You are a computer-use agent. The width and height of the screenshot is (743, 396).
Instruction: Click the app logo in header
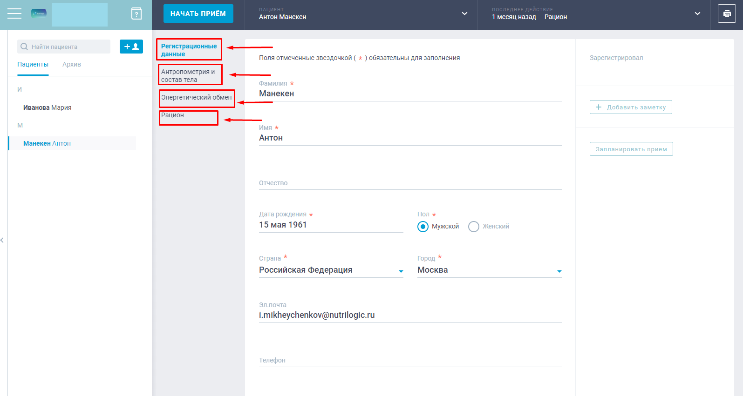(39, 13)
